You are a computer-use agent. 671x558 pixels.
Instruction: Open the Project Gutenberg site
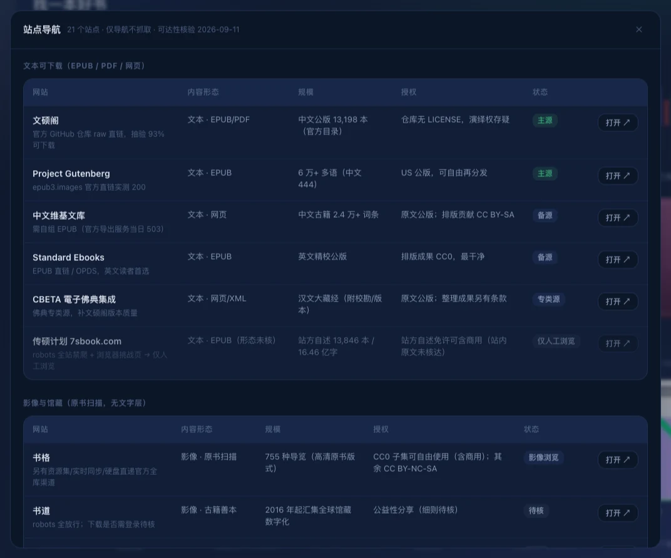(618, 176)
